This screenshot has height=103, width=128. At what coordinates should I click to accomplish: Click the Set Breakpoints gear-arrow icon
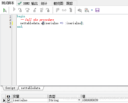(58, 10)
